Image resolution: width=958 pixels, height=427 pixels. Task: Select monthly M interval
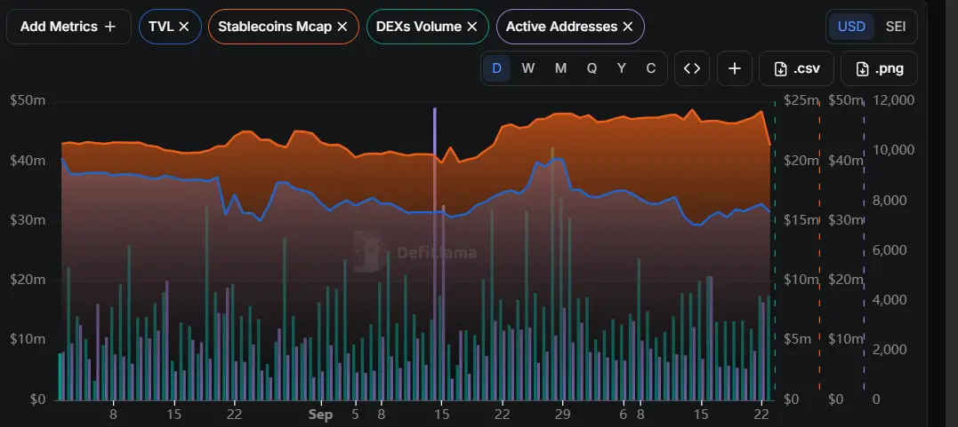click(x=560, y=68)
